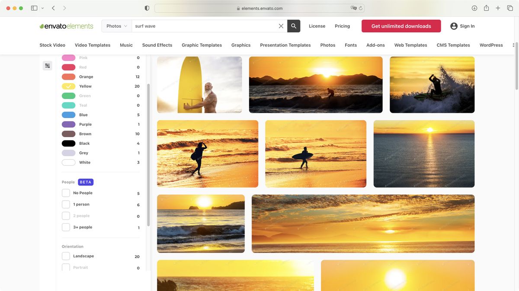Open the browser Share icon

(x=485, y=8)
